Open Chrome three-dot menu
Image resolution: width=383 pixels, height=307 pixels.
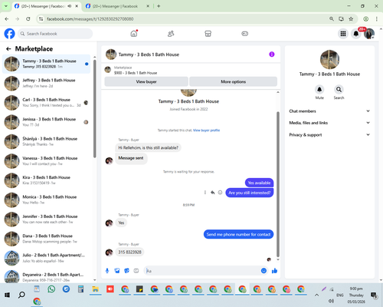pyautogui.click(x=377, y=19)
